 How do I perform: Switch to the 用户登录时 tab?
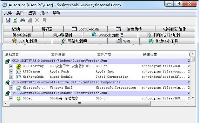click(63, 35)
